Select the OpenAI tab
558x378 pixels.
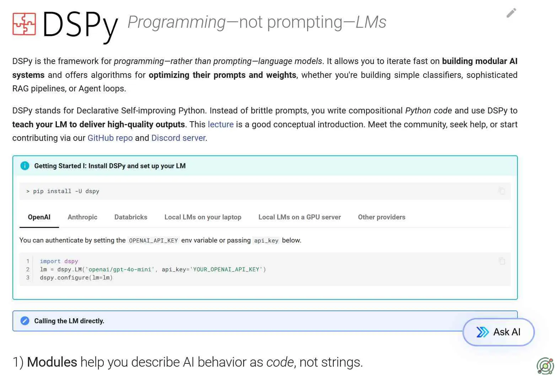click(39, 217)
